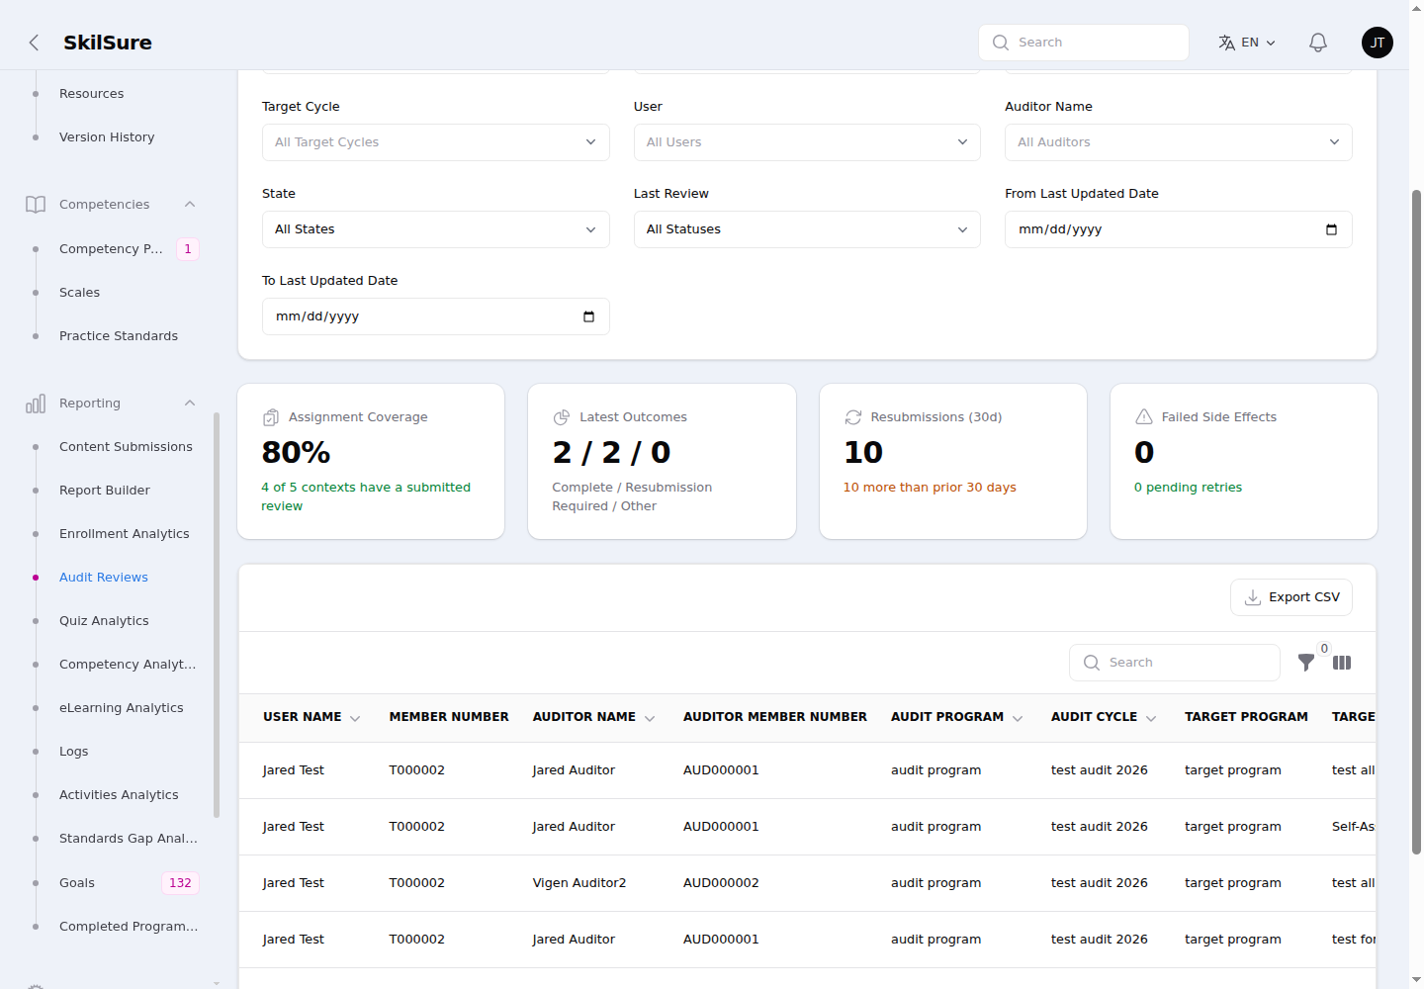Click the top Search field
The width and height of the screenshot is (1424, 989).
click(x=1084, y=43)
